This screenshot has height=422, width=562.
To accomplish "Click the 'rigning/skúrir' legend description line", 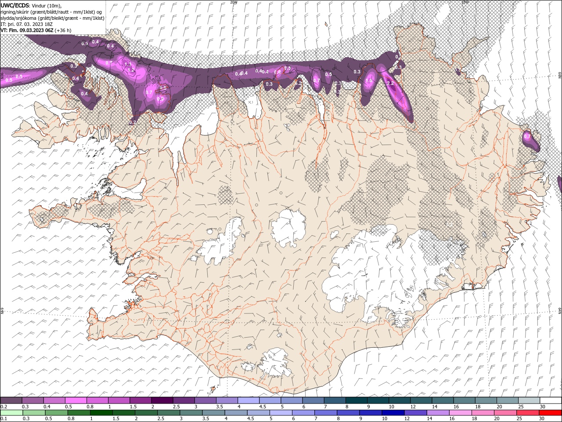I will click(x=52, y=12).
